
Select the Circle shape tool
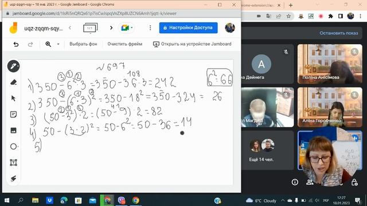pyautogui.click(x=13, y=146)
